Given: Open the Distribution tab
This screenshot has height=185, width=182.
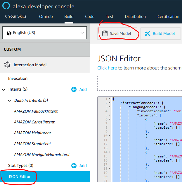Looking at the screenshot, I should 135,16.
